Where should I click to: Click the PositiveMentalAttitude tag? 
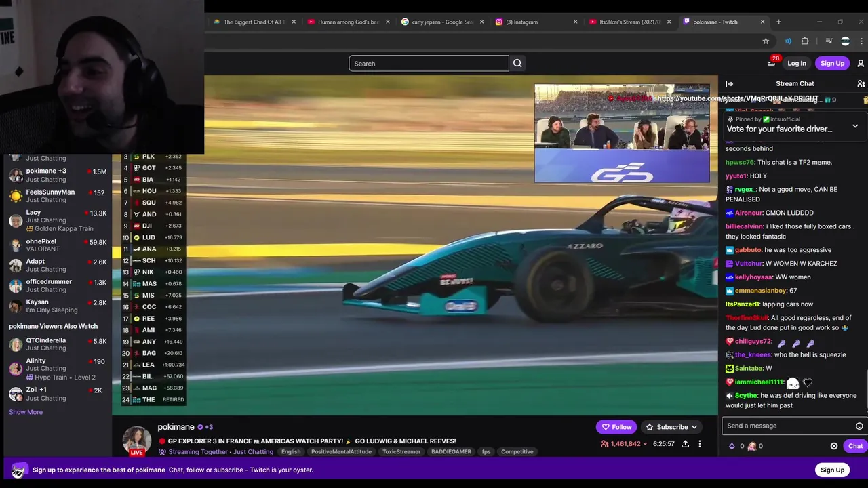point(341,452)
